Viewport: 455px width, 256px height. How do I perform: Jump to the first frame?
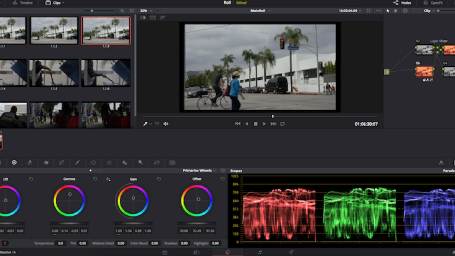tap(238, 123)
